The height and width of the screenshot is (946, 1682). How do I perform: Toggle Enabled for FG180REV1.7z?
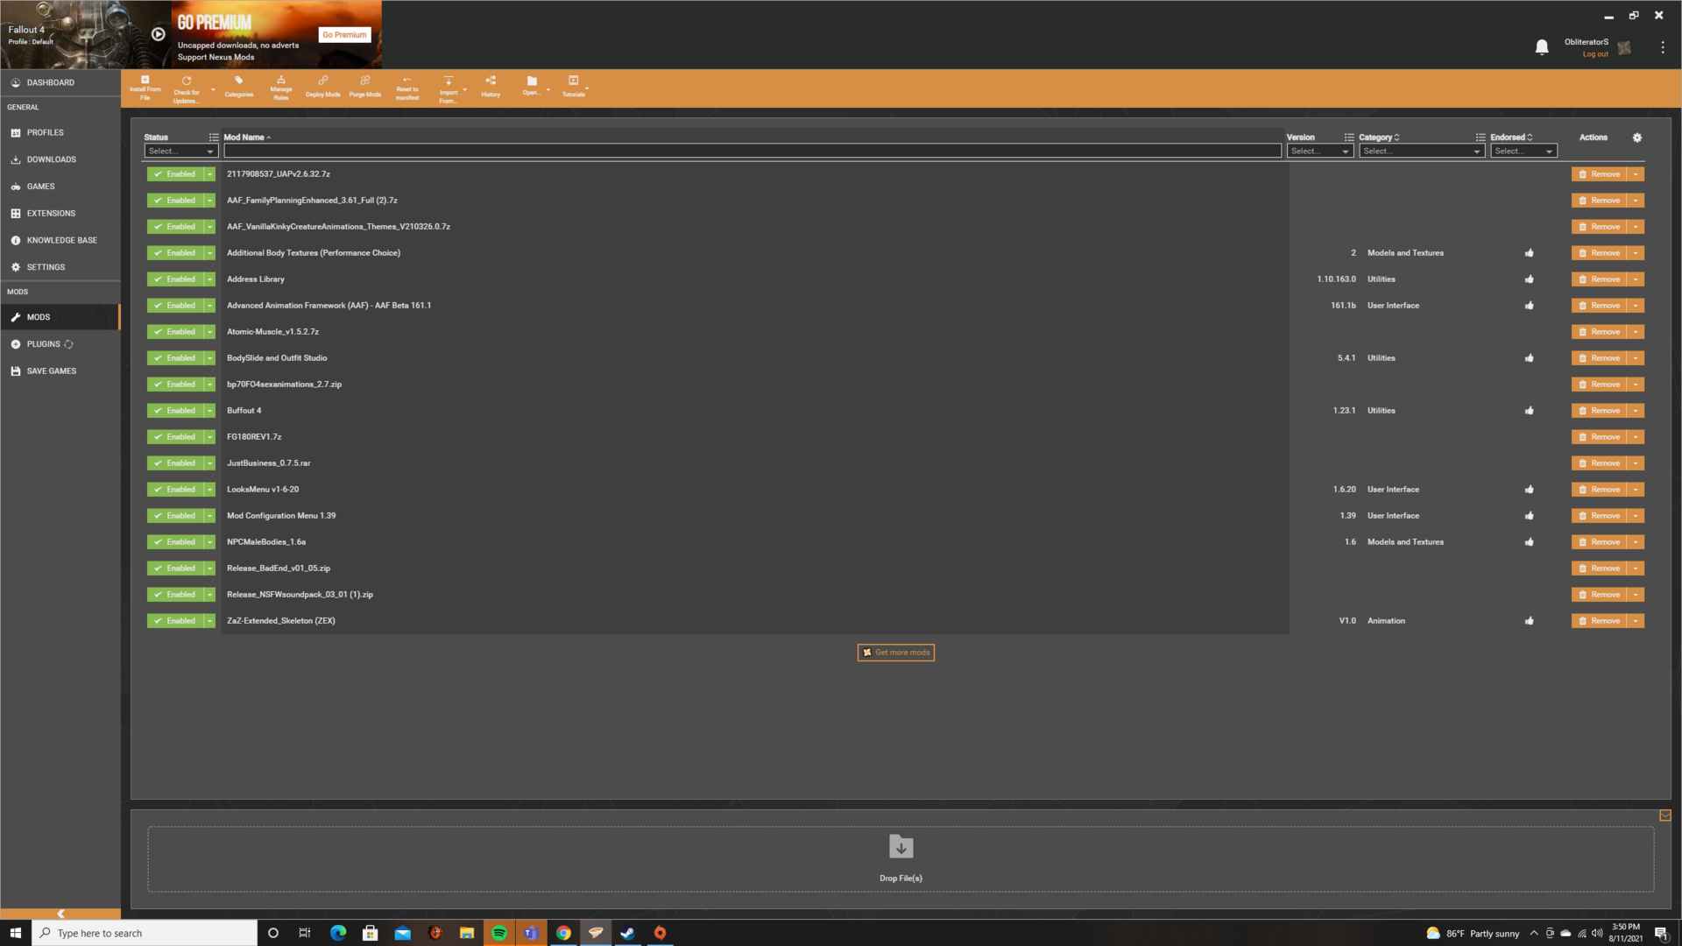pos(175,437)
